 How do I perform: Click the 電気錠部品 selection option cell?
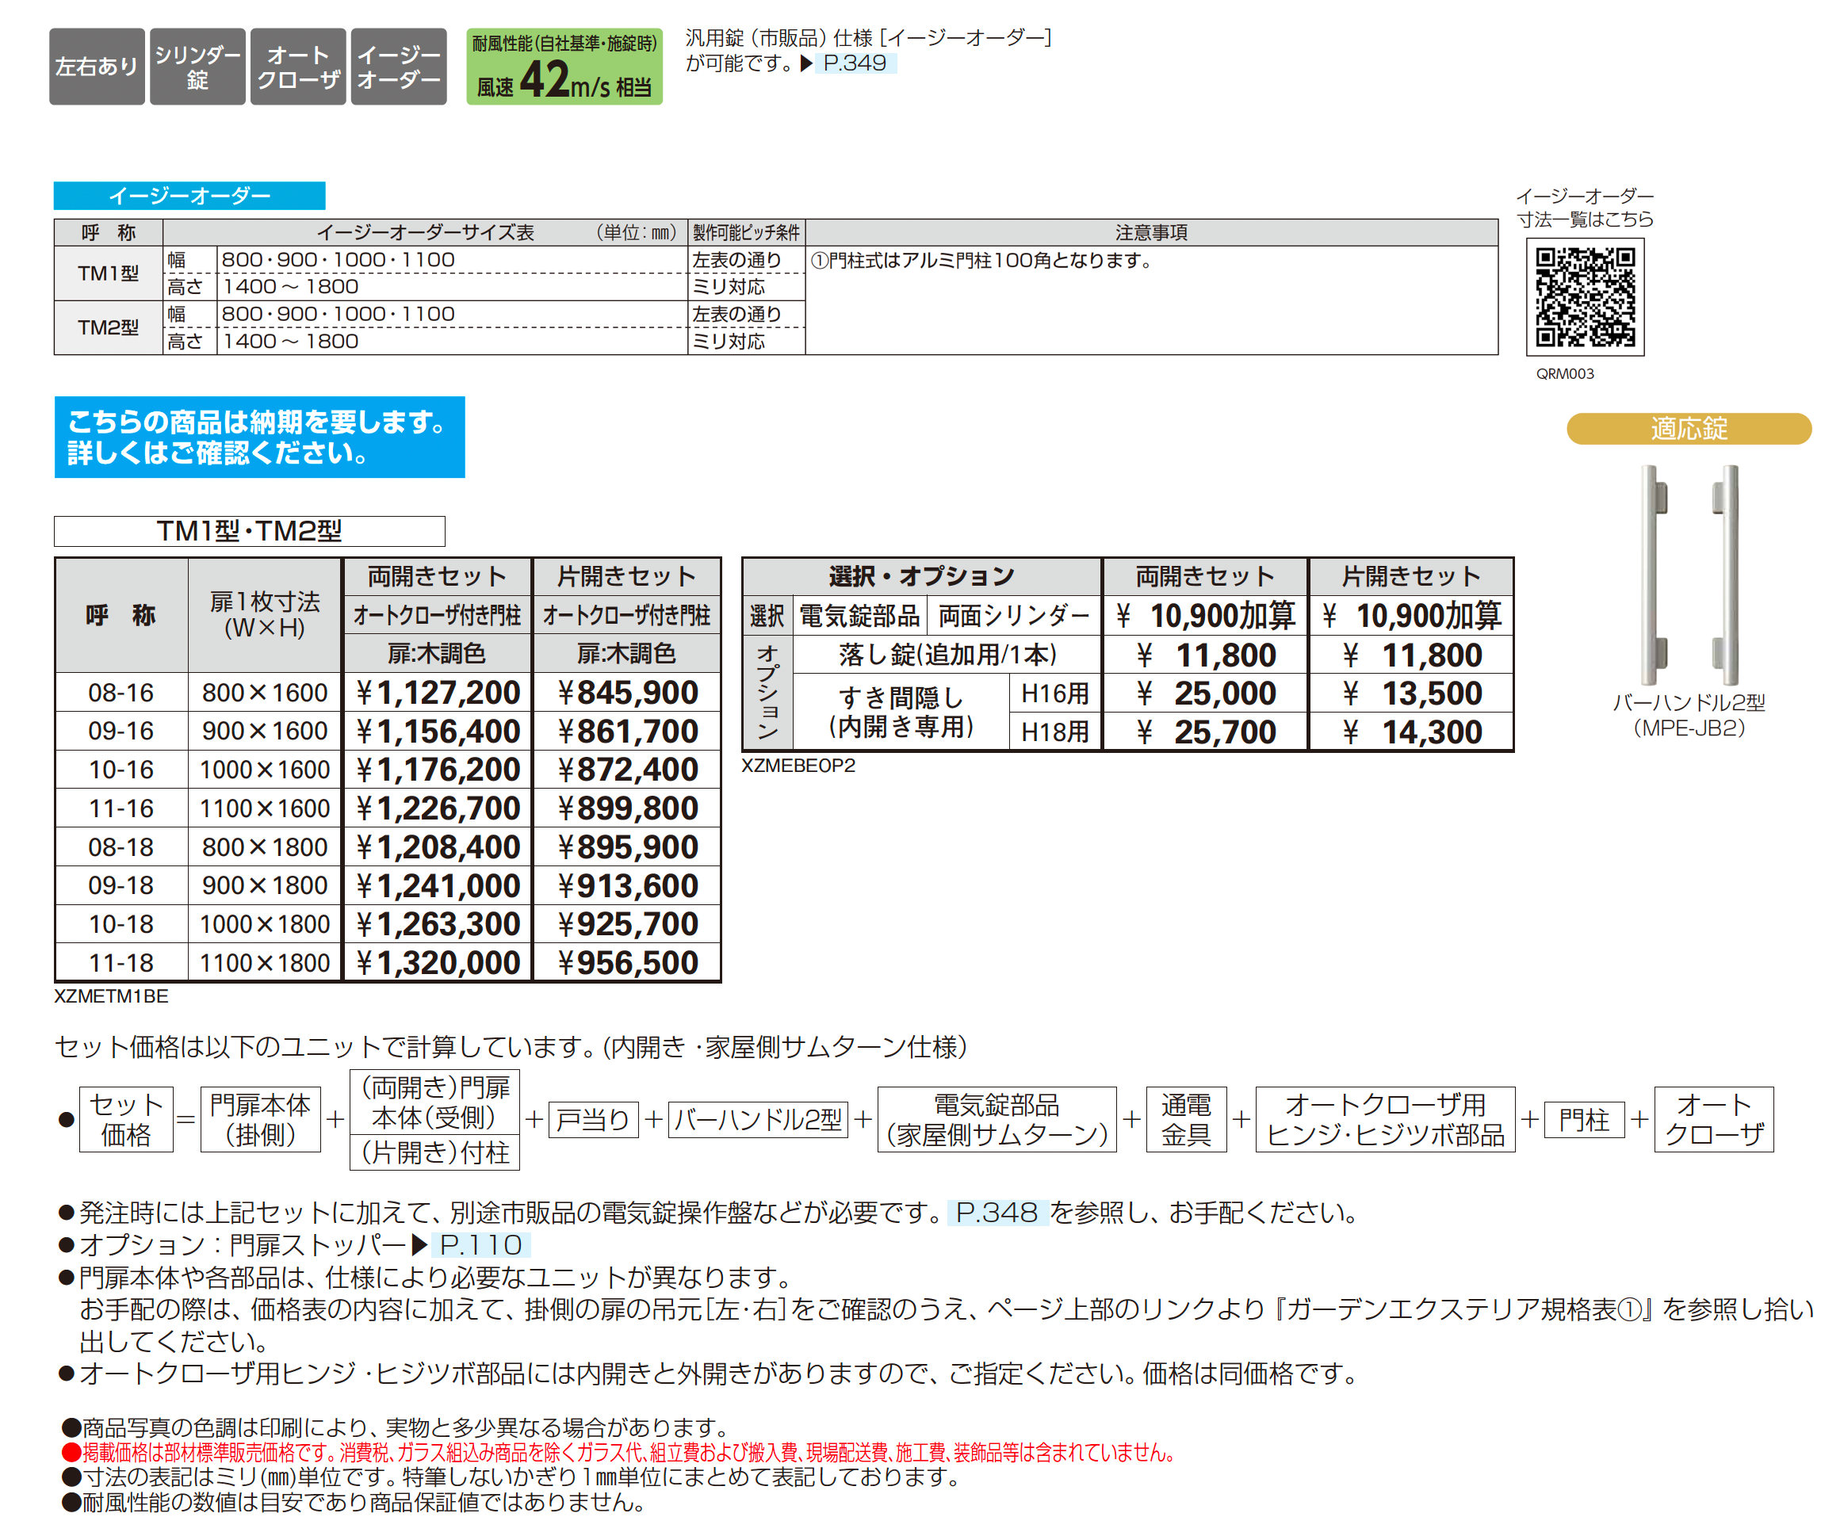[x=859, y=616]
